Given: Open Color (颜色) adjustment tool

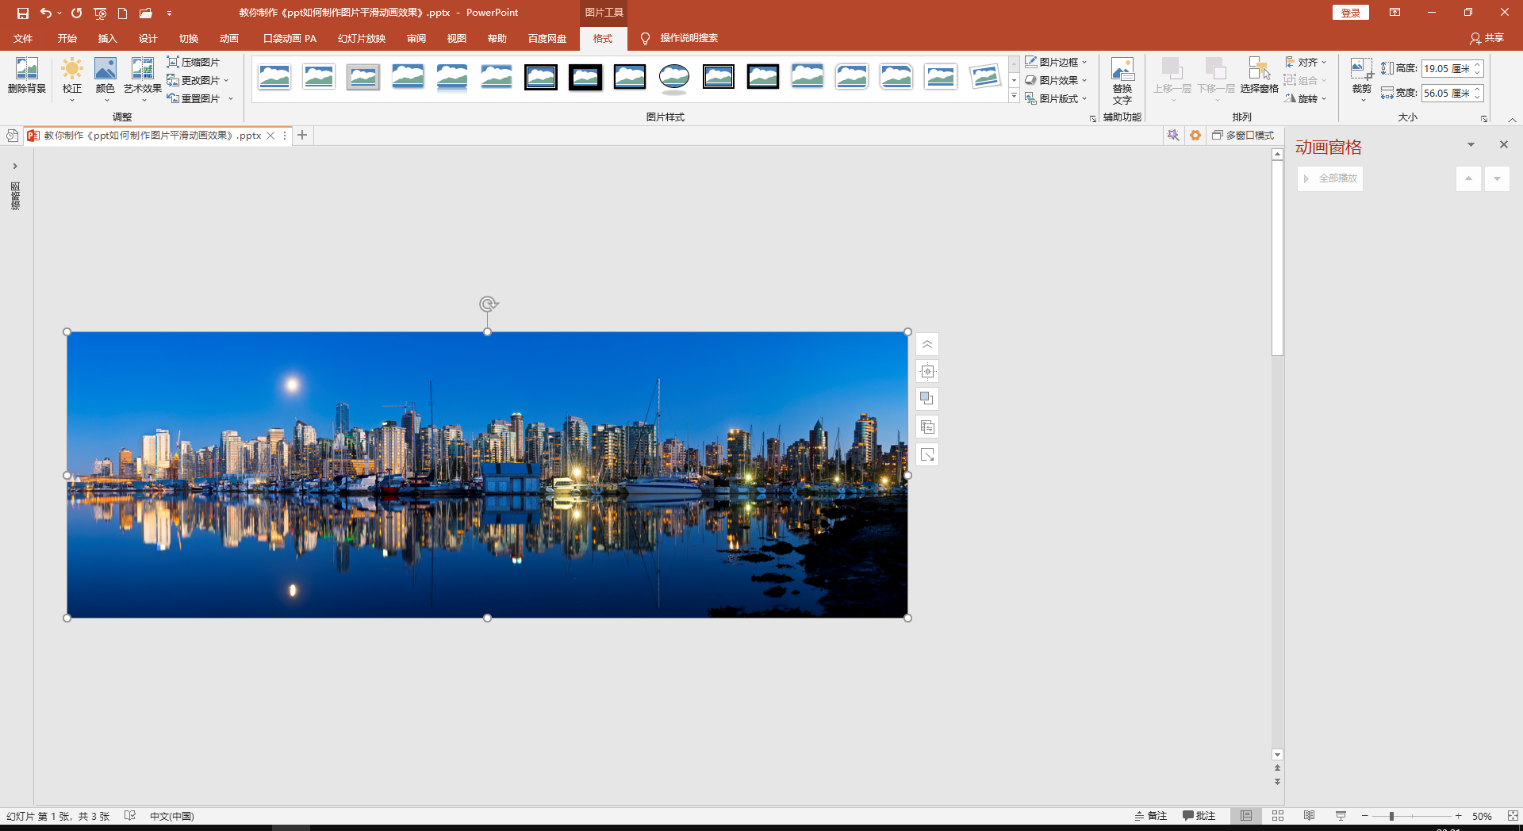Looking at the screenshot, I should 105,79.
